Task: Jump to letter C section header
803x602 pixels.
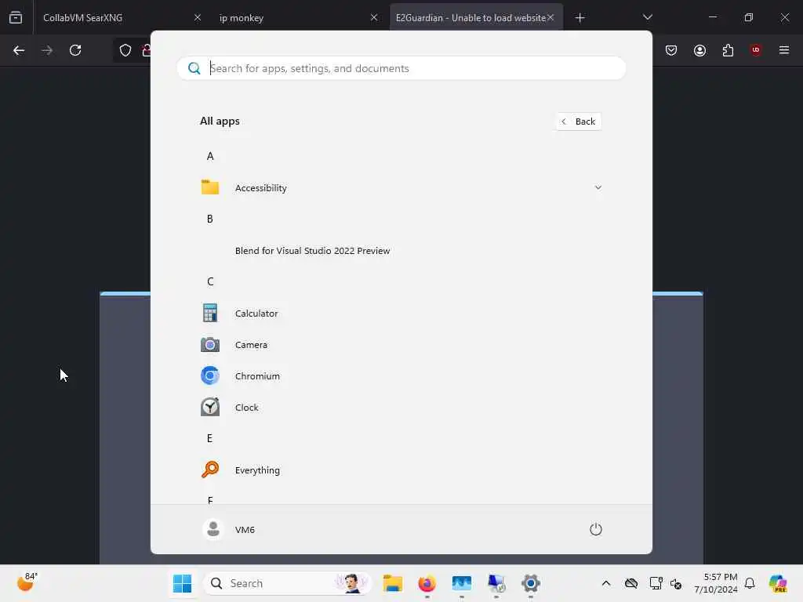Action: pyautogui.click(x=210, y=281)
